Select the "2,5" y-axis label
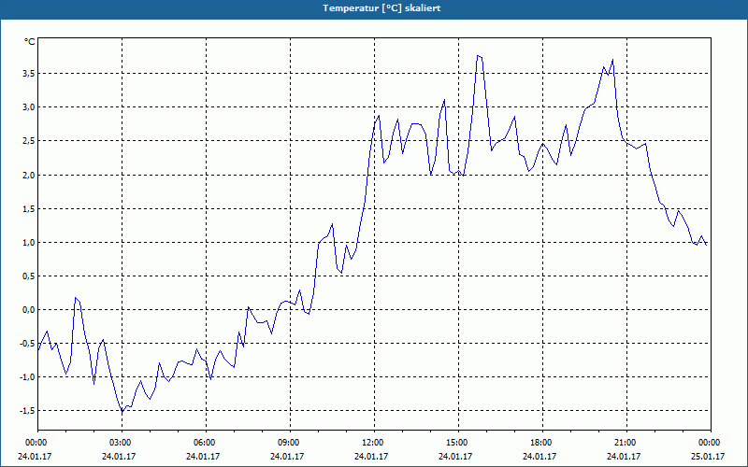 click(29, 141)
